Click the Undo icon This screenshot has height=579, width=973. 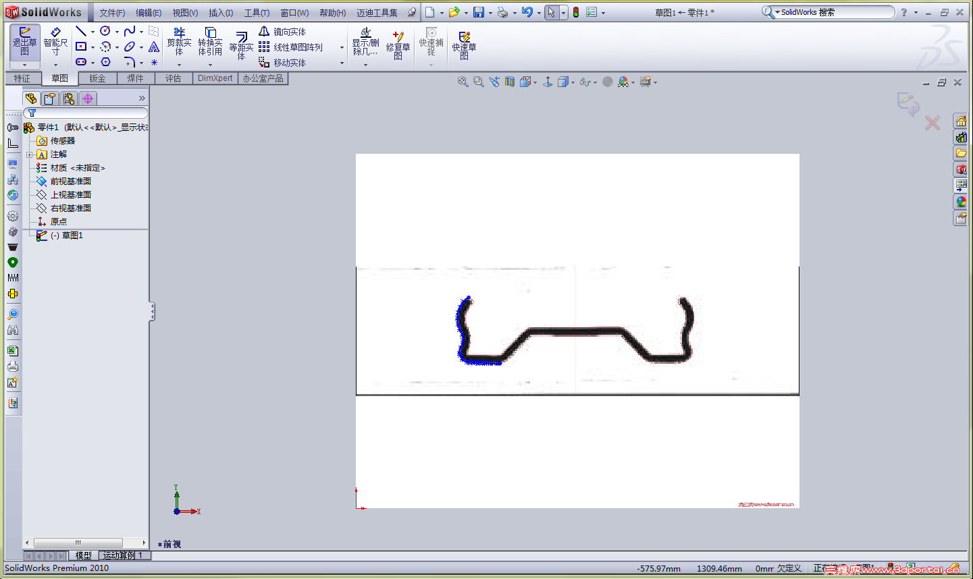click(527, 12)
